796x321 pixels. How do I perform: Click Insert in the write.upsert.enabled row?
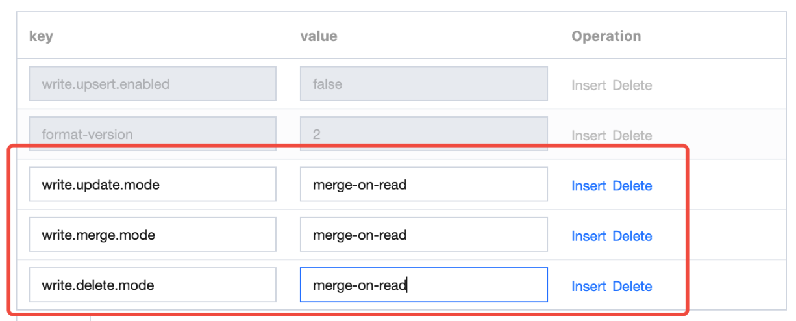click(589, 85)
